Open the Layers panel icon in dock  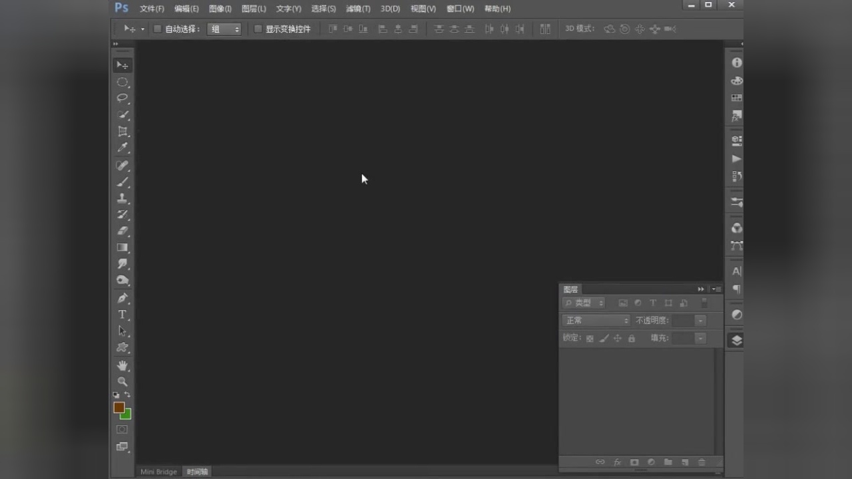click(x=737, y=340)
